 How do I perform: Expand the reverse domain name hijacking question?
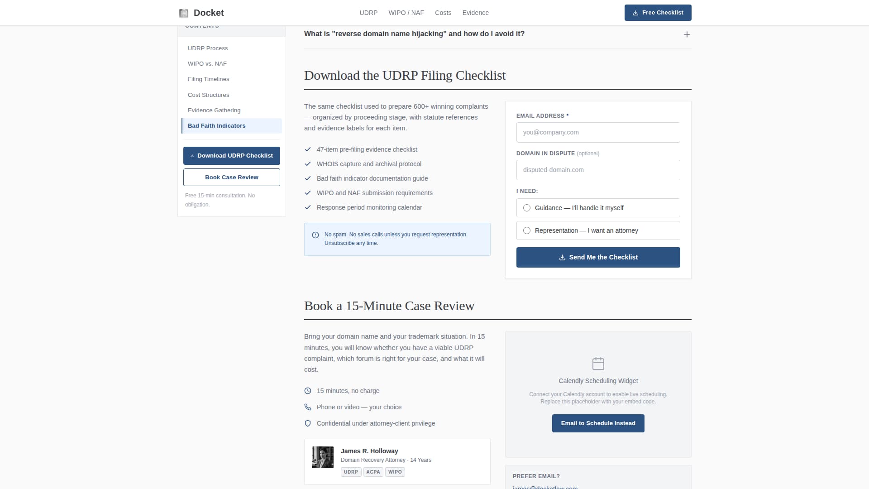[x=687, y=34]
